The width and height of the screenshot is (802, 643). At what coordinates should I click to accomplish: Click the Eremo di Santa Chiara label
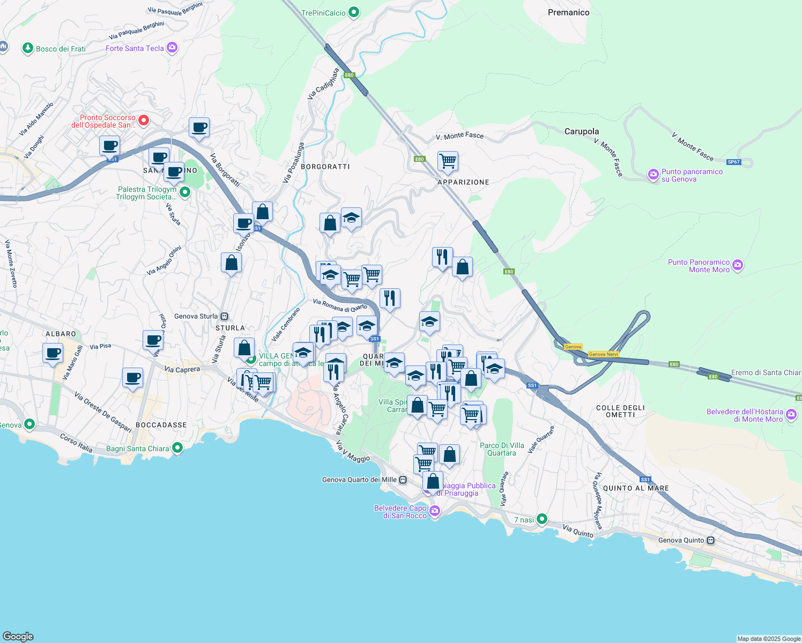coord(766,372)
